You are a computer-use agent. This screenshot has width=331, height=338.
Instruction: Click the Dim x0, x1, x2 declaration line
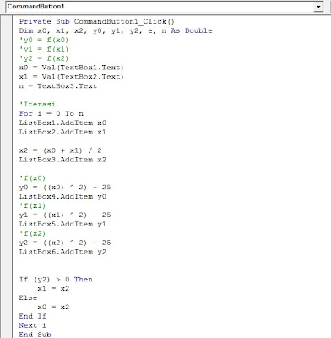[116, 30]
